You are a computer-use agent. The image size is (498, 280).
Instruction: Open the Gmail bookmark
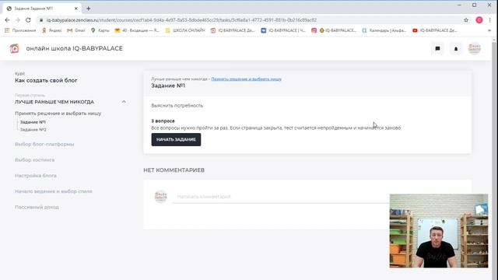(76, 30)
